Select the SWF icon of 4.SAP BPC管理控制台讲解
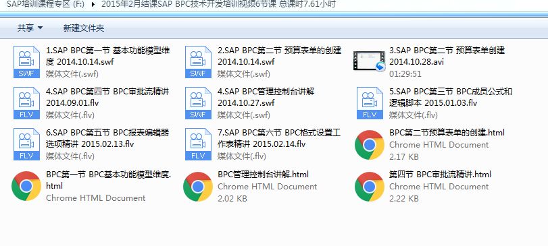 pyautogui.click(x=198, y=103)
